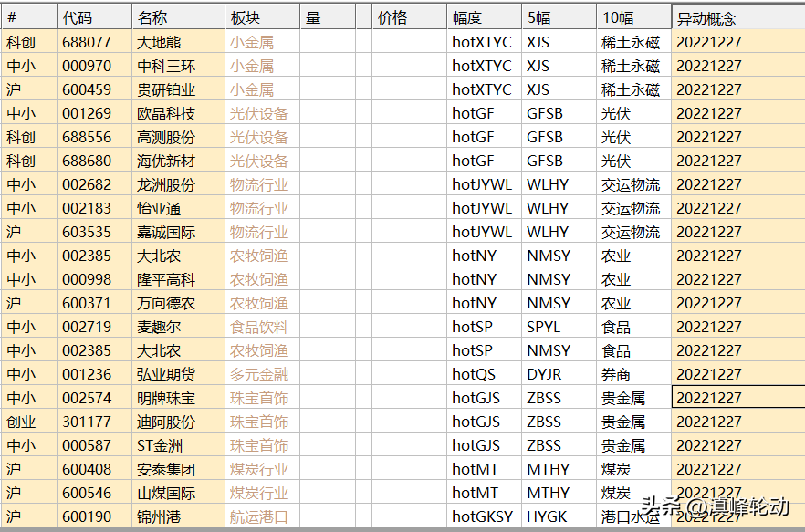Click the date cell in 明牌珠宝 row
The width and height of the screenshot is (805, 532).
pos(738,398)
